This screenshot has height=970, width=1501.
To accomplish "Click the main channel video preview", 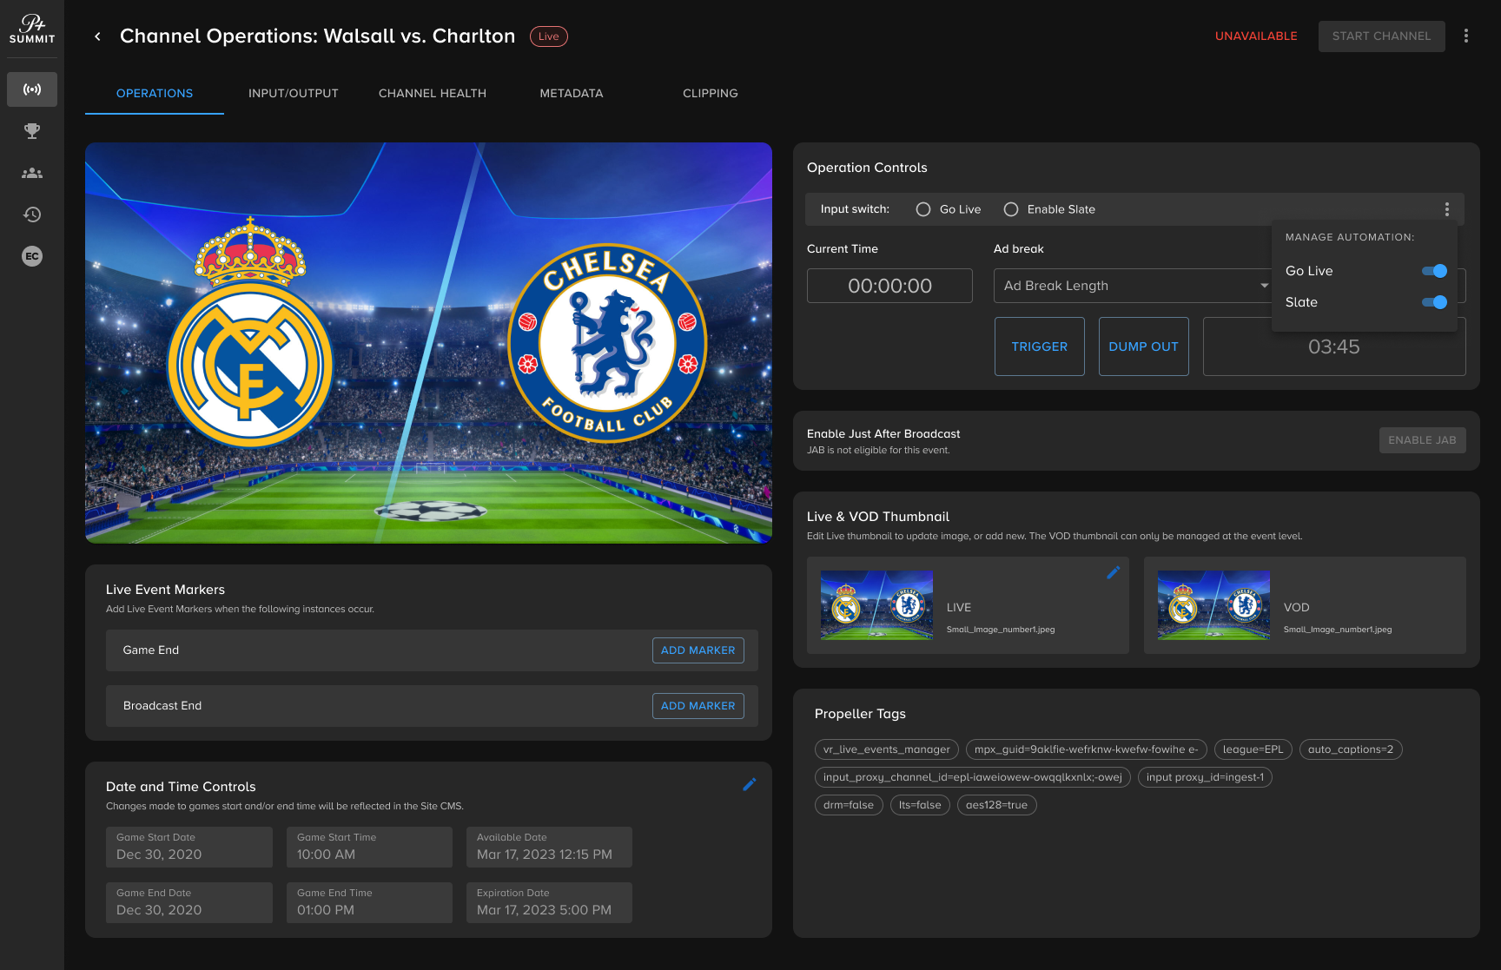I will point(428,343).
